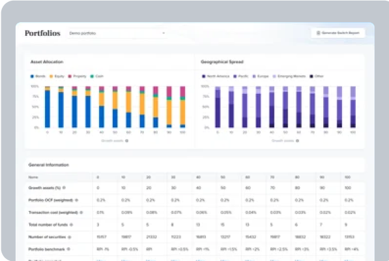
Task: Click the Total number of funds label
Action: point(48,224)
